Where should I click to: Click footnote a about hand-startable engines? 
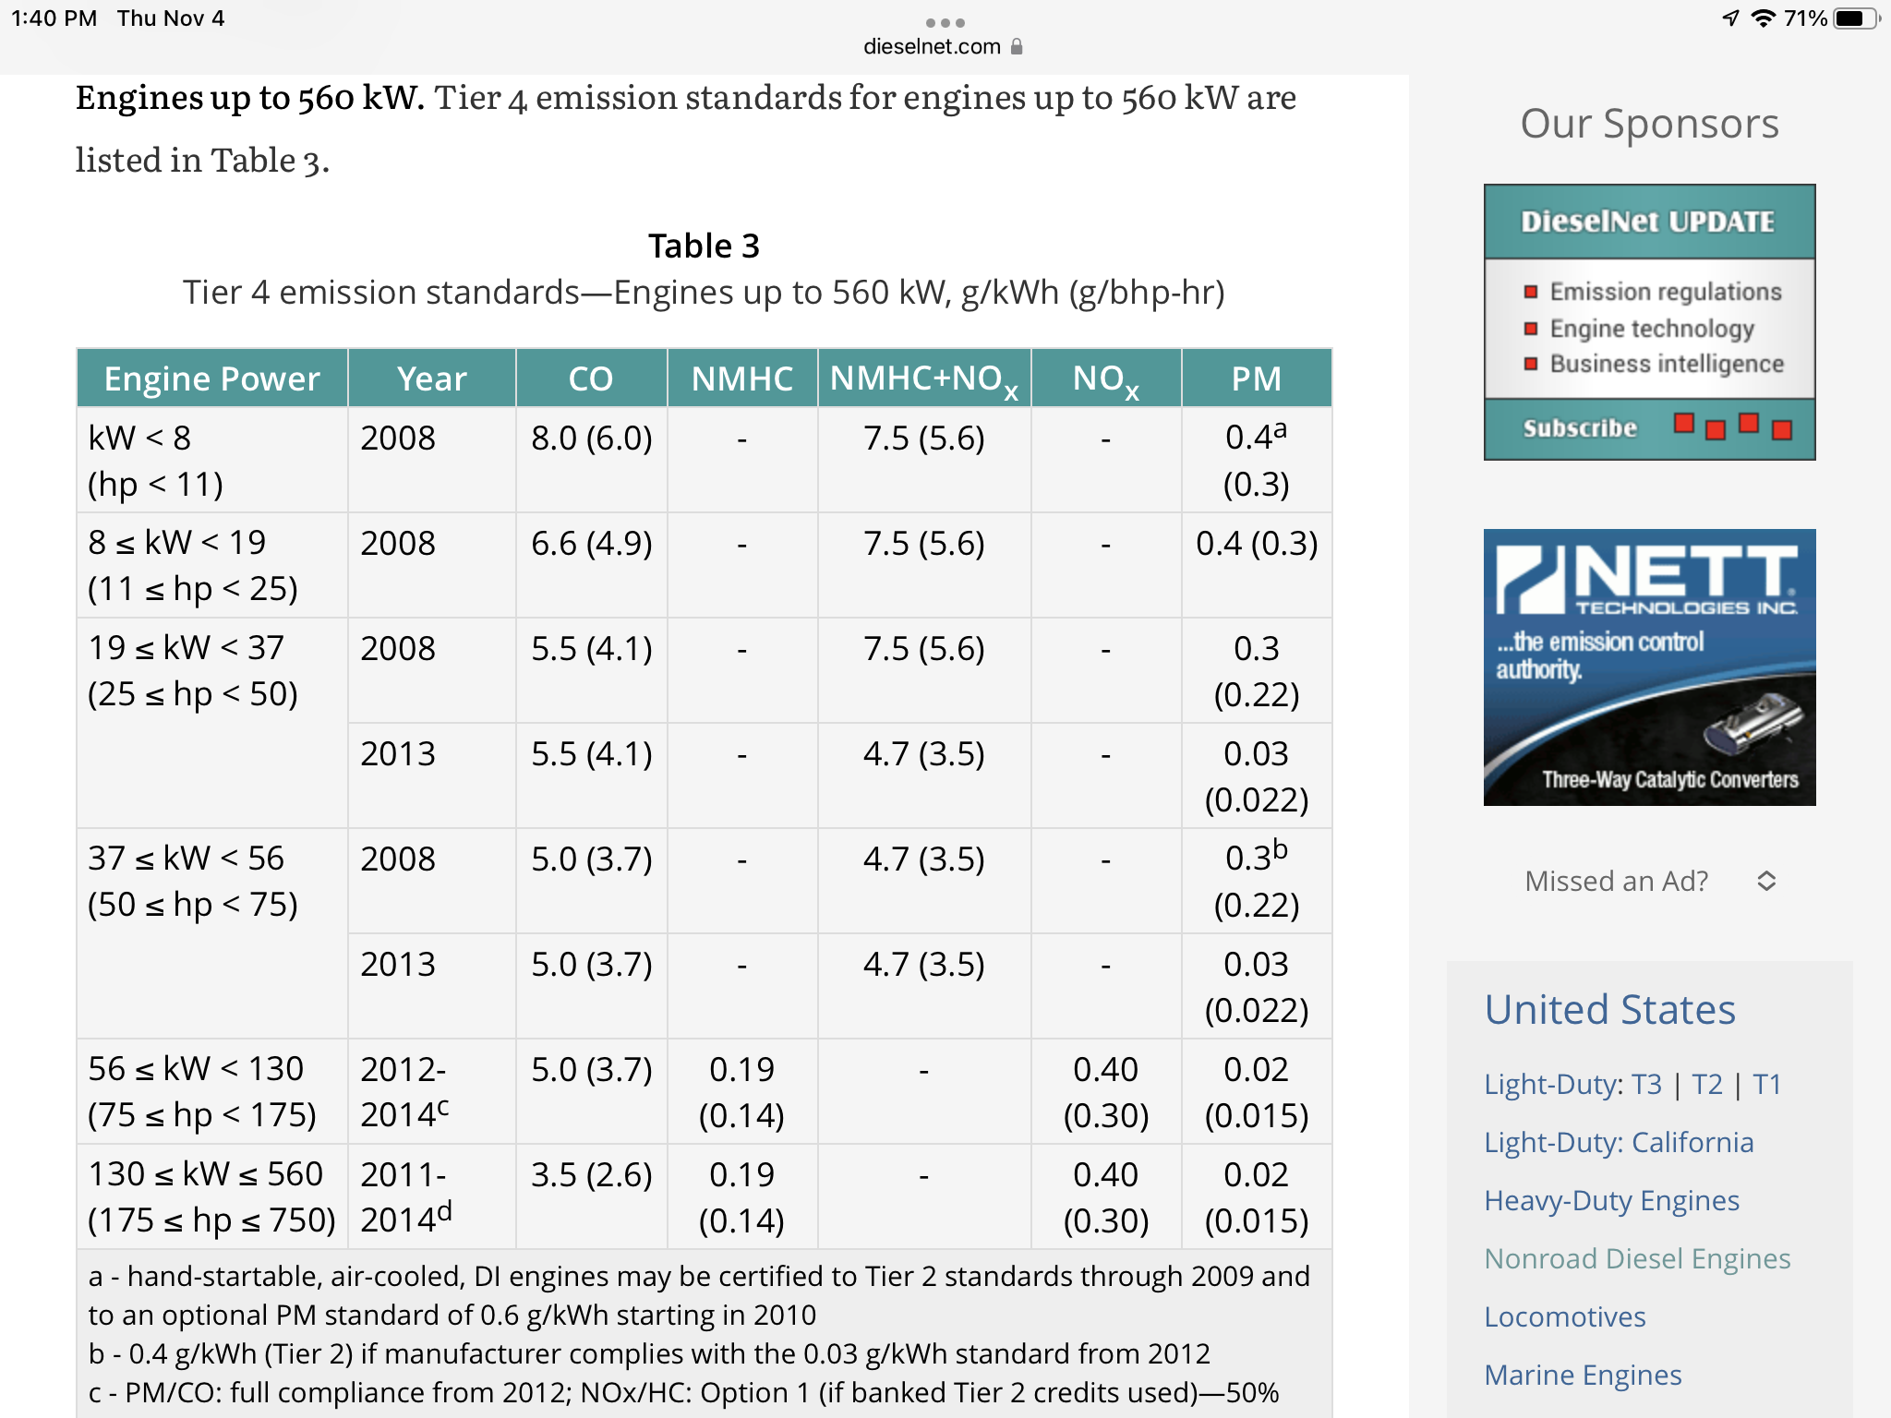coord(699,1295)
